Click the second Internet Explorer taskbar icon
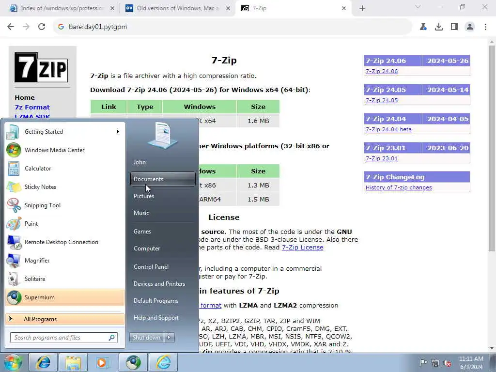This screenshot has width=496, height=372. coord(163,362)
